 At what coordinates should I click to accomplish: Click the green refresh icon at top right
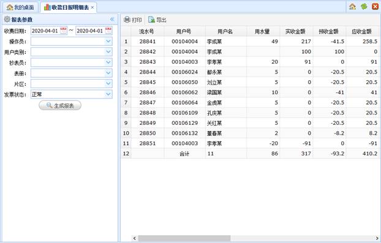tap(364, 7)
